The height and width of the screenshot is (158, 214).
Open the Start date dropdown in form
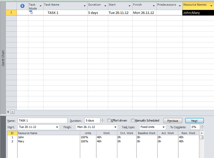pos(58,127)
